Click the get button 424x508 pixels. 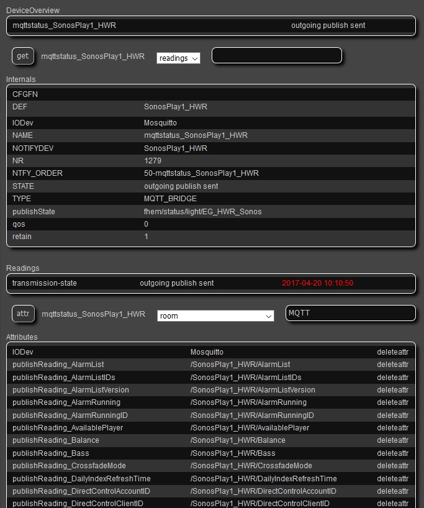[x=22, y=56]
